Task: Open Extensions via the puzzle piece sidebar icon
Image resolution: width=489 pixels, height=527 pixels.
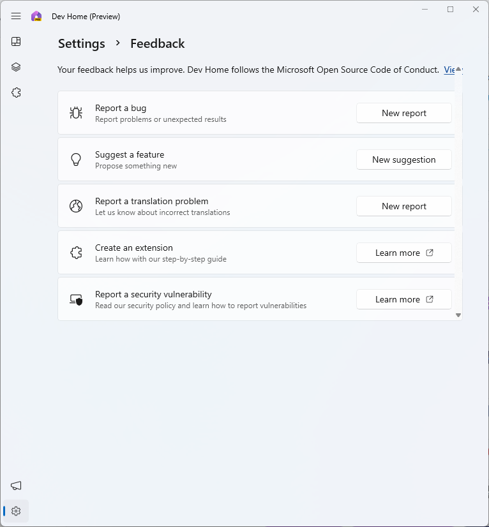Action: click(16, 93)
